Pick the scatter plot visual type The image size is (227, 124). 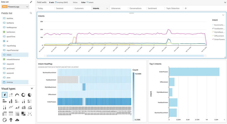(x=30, y=114)
